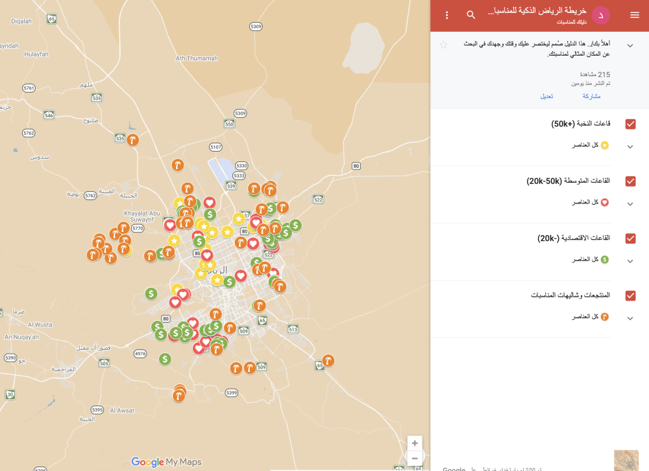The height and width of the screenshot is (471, 649).
Task: Hide the المنتجعات وشاليهات المناسبات layer
Action: pos(630,295)
